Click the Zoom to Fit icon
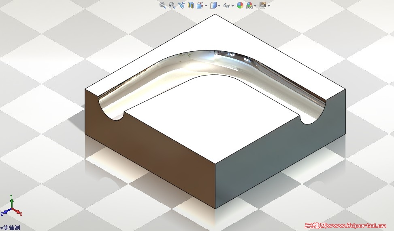Viewport: 394px width, 231px height. pos(162,5)
